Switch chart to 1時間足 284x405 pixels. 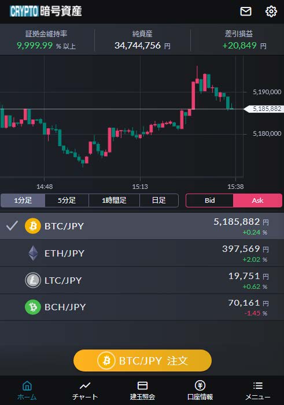tap(114, 200)
